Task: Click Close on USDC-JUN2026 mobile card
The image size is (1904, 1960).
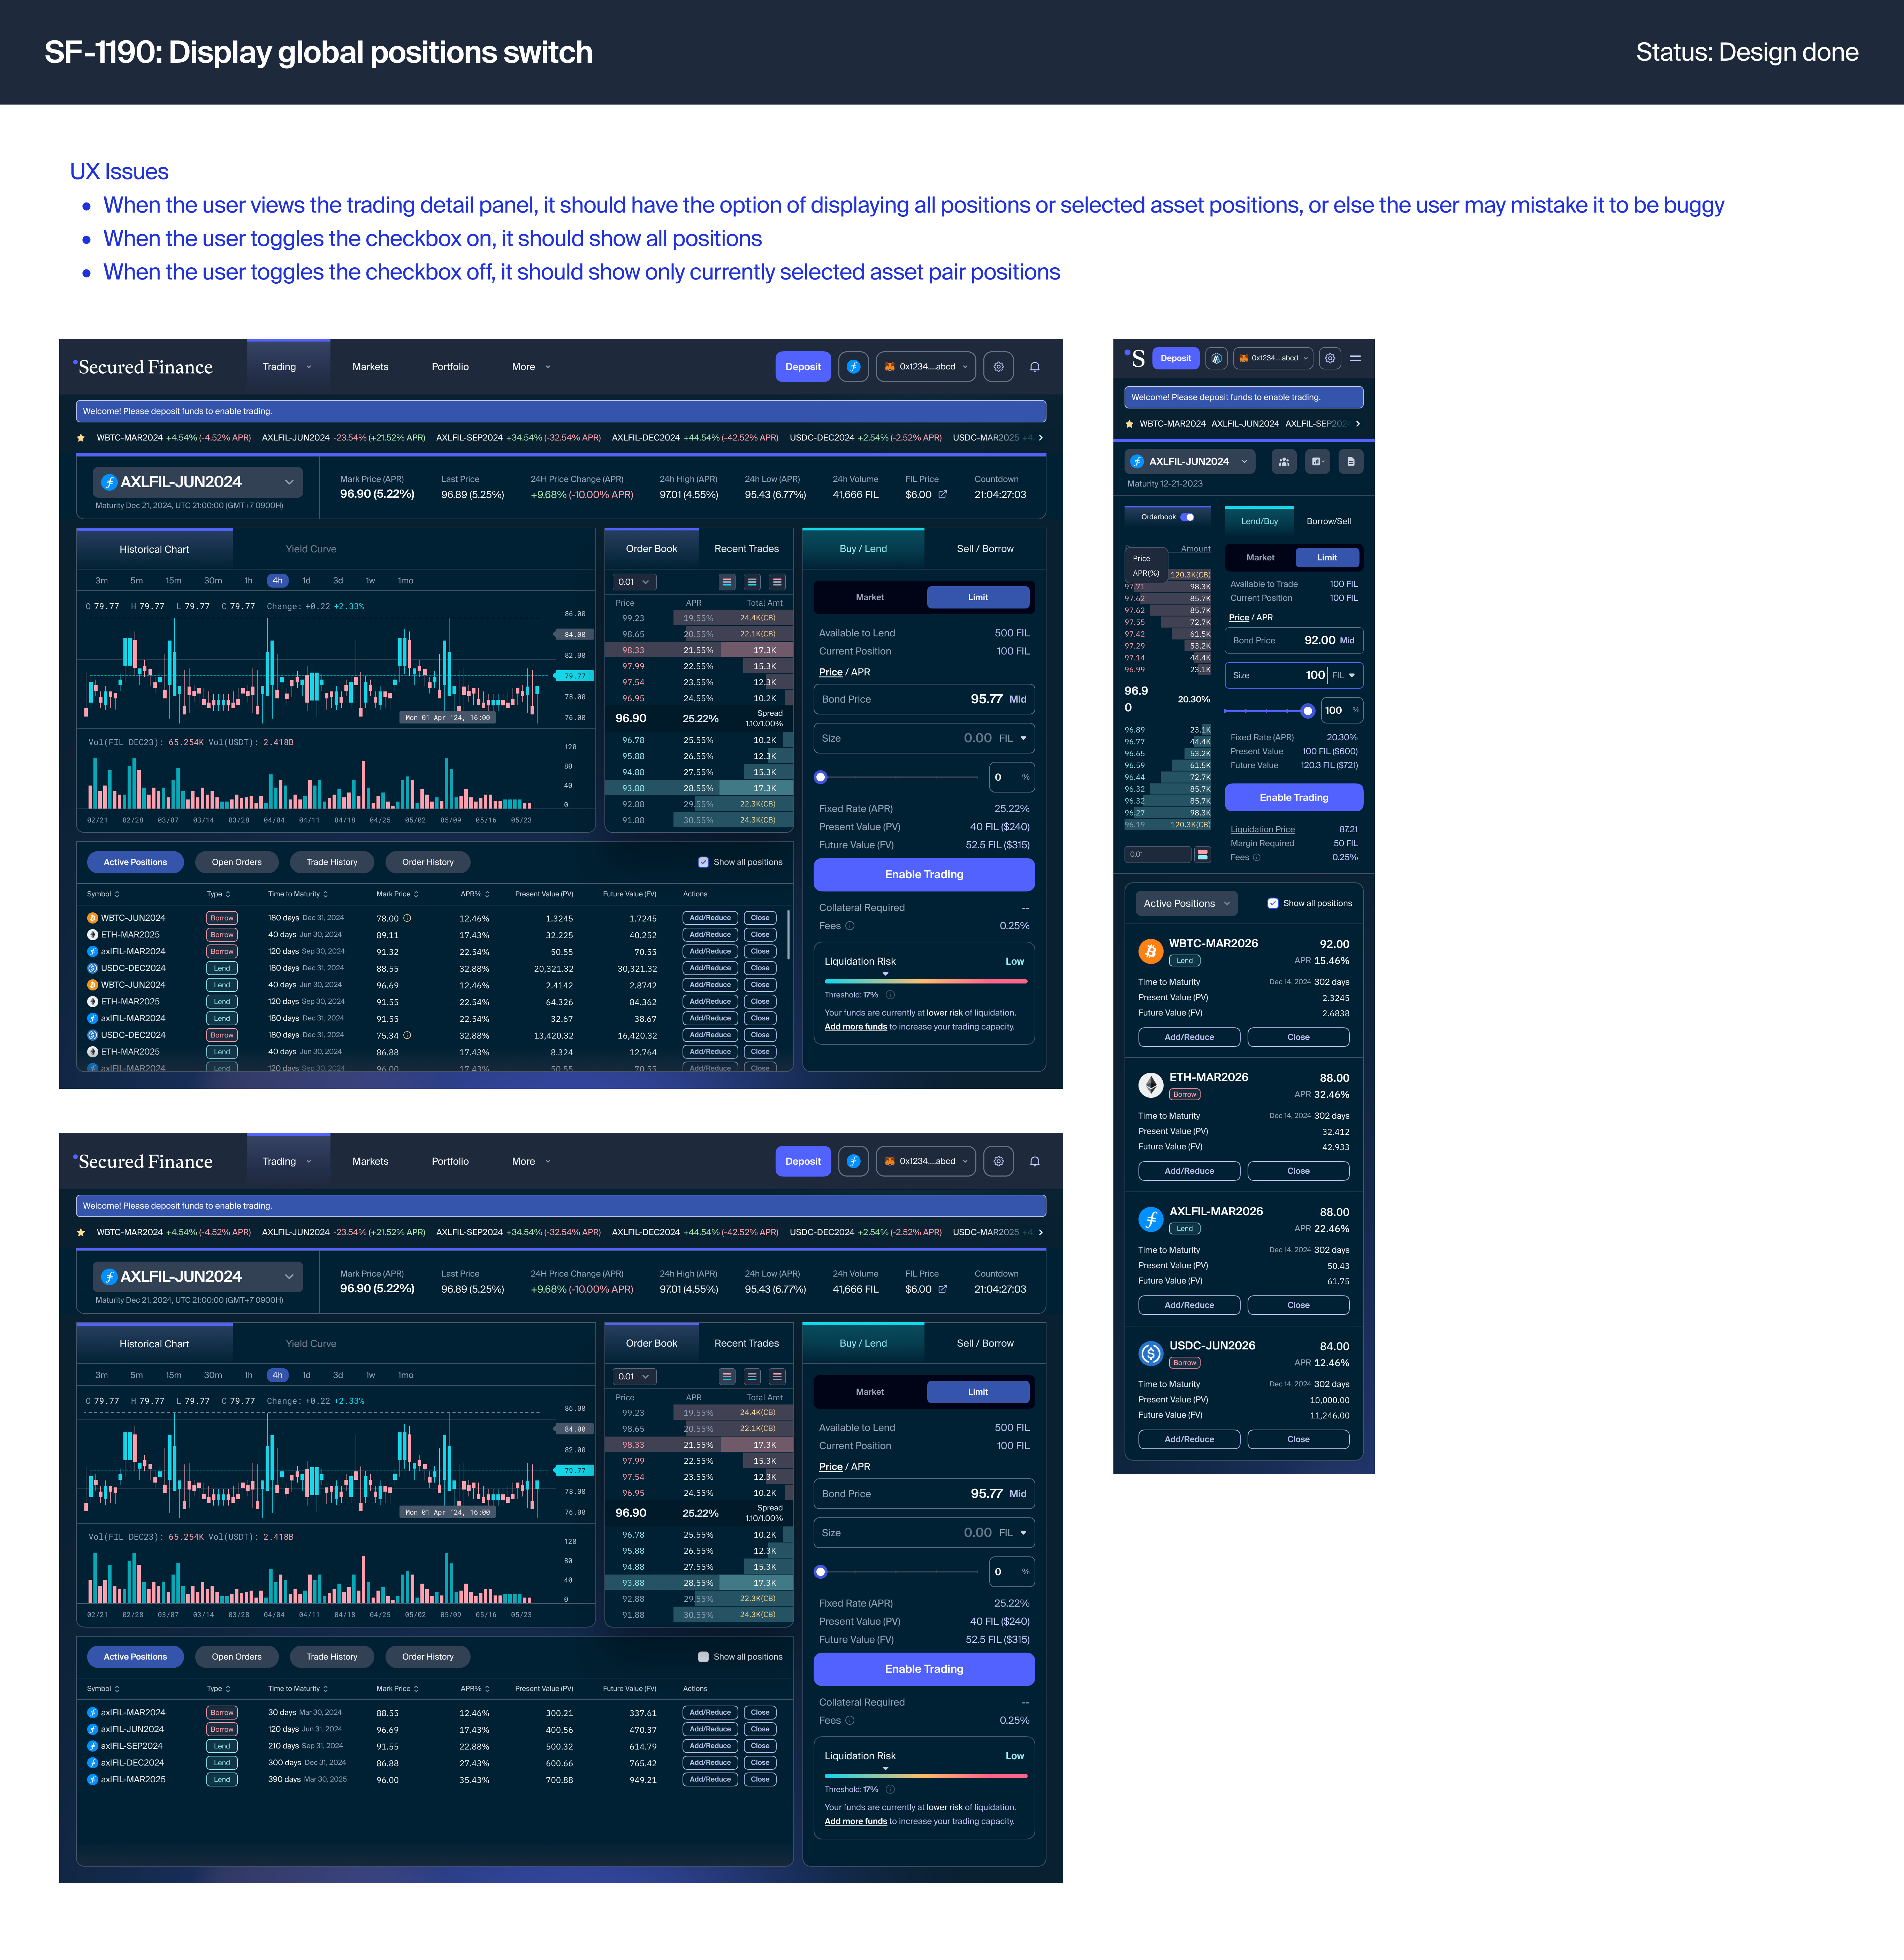Action: (x=1298, y=1439)
